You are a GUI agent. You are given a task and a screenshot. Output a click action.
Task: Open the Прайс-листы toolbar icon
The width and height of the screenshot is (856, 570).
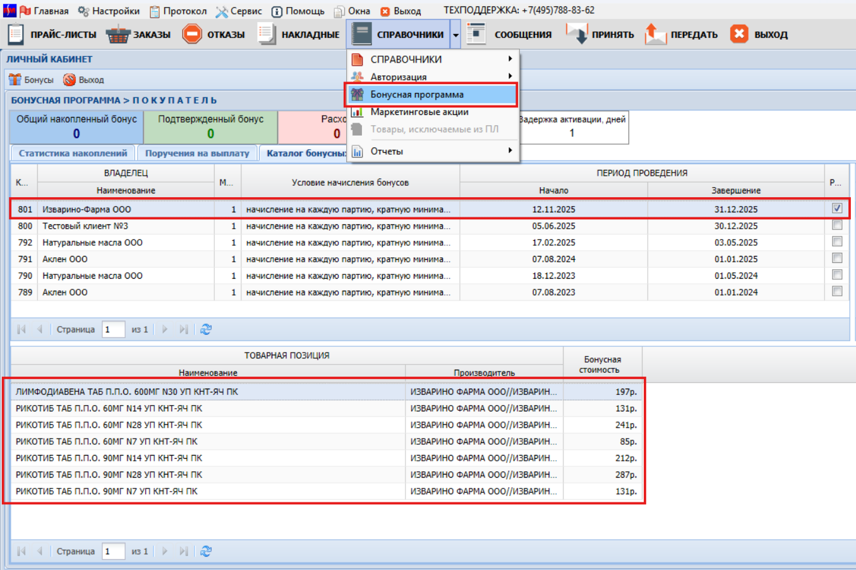tap(16, 34)
